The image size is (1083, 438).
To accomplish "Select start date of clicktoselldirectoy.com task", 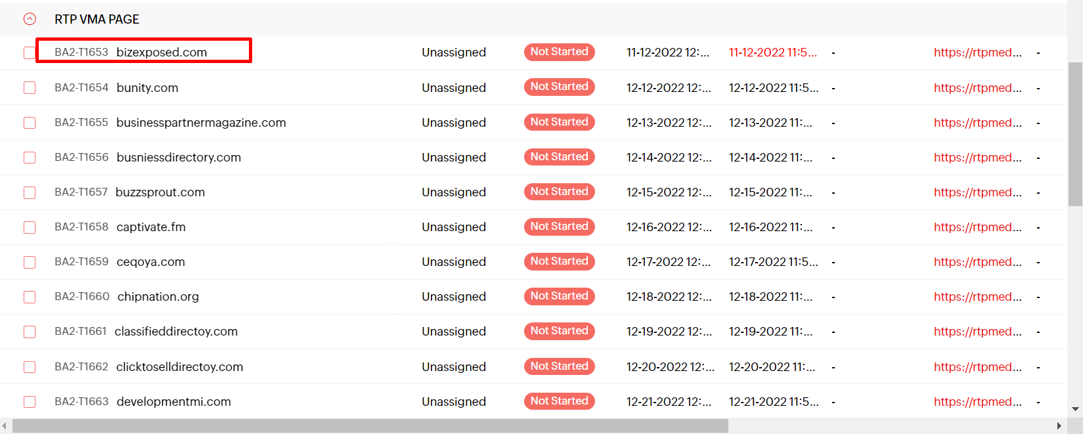I will coord(670,367).
